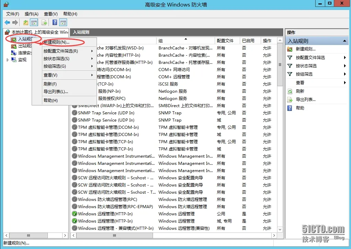Click the filter by profile funnel icon

click(290, 58)
